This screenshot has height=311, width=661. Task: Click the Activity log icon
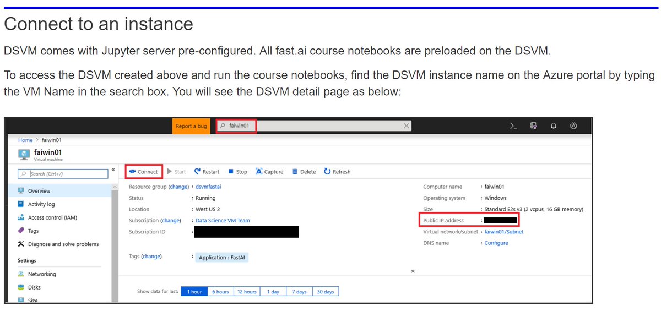[21, 204]
